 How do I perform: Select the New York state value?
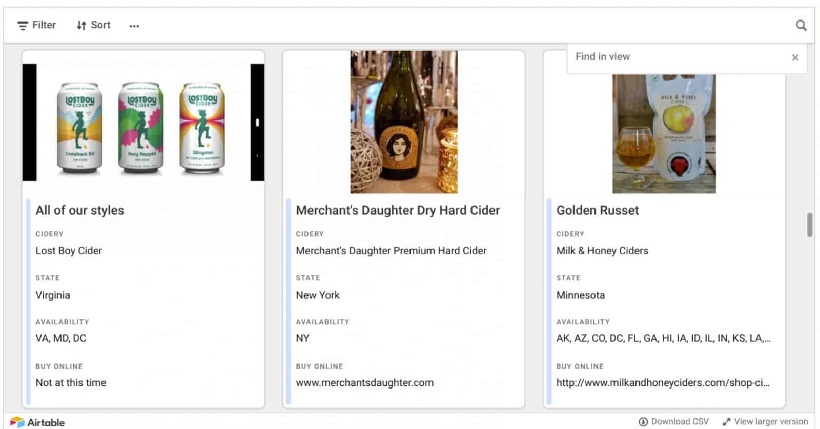[318, 295]
